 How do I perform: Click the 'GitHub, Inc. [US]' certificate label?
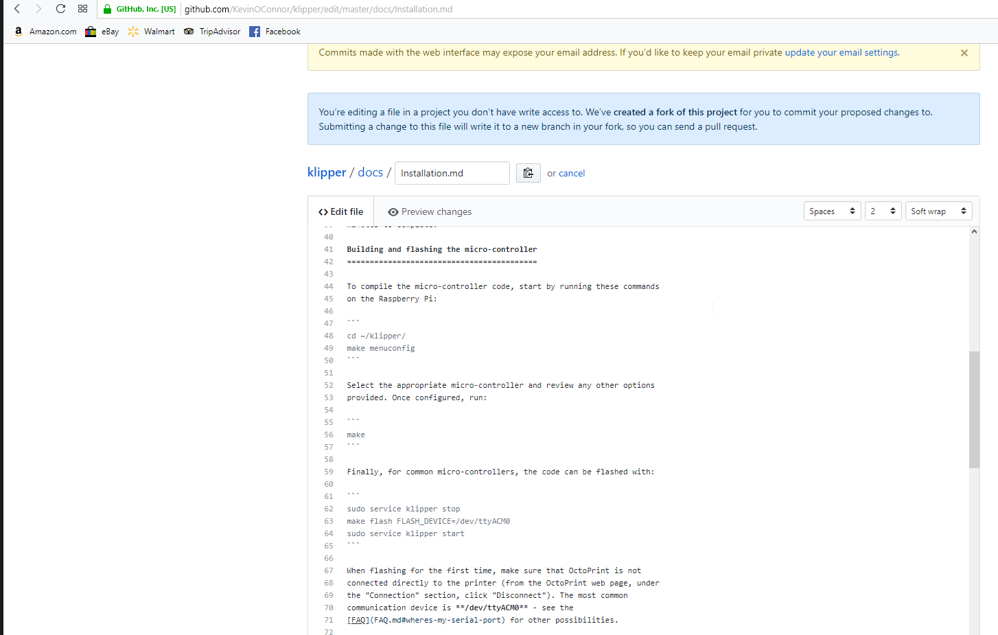[146, 9]
